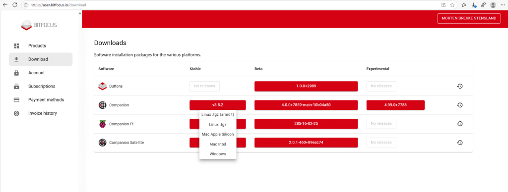Viewport: 508px width, 192px height.
Task: Click Companion Satellite beta 2.0.1-460+89eec74
Action: 306,143
